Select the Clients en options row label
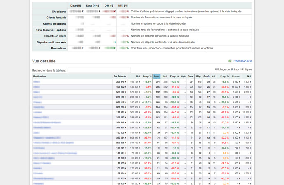The width and height of the screenshot is (284, 185). 54,24
